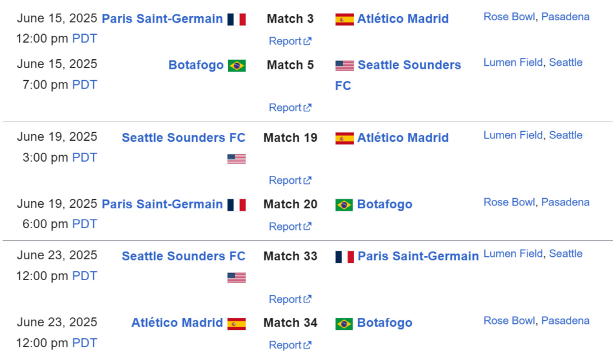Click the Brazil flag in Match 5
Image resolution: width=613 pixels, height=358 pixels.
pyautogui.click(x=236, y=65)
